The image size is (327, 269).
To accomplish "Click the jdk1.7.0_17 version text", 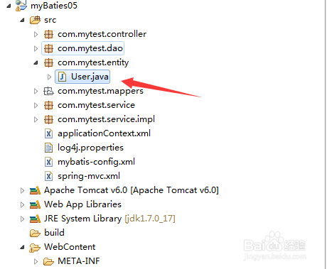I will coord(150,219).
